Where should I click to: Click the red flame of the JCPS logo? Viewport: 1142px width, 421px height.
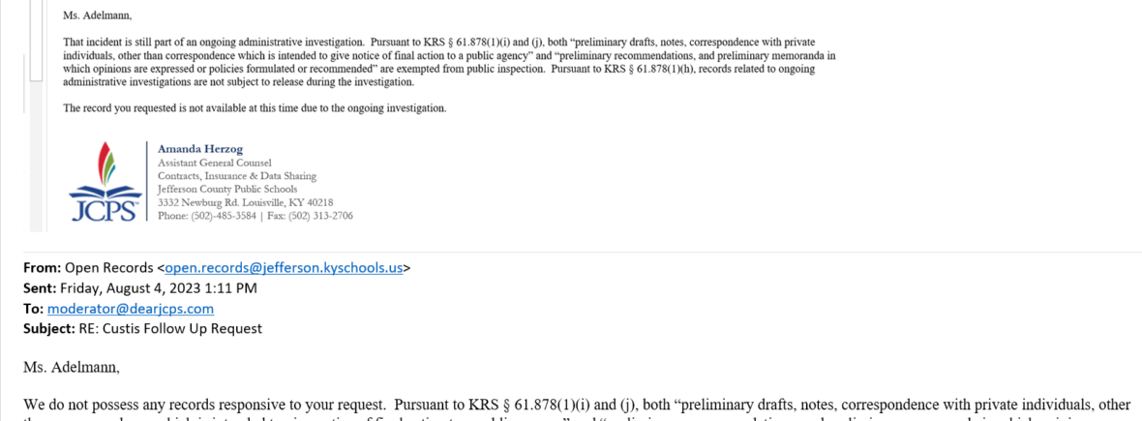104,158
